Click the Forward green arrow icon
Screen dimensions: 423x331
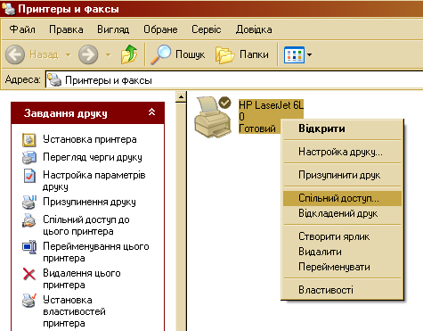[88, 54]
